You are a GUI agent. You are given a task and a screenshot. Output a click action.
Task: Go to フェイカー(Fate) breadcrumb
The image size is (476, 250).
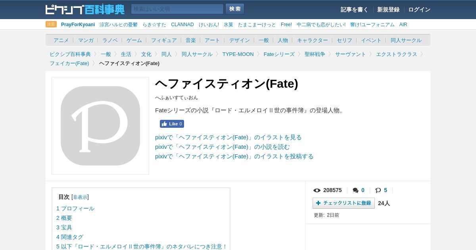pos(69,63)
